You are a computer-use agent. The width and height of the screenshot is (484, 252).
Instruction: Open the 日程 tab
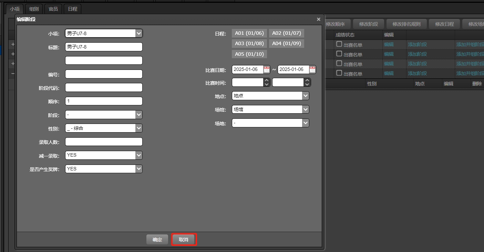(72, 9)
